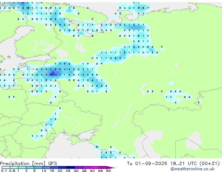The image size is (222, 172).
Task: Click the legend arrow tip beyond 50
Action: click(x=111, y=167)
